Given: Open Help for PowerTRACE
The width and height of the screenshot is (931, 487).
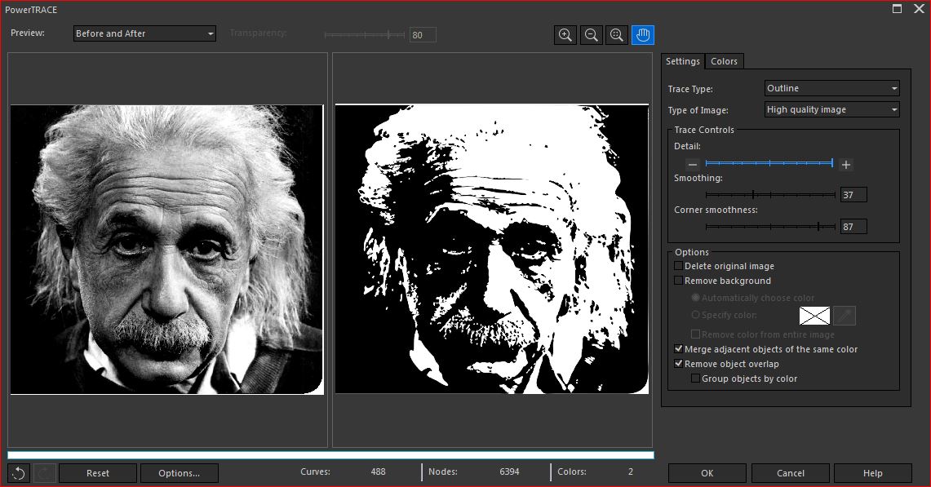Looking at the screenshot, I should pyautogui.click(x=873, y=473).
